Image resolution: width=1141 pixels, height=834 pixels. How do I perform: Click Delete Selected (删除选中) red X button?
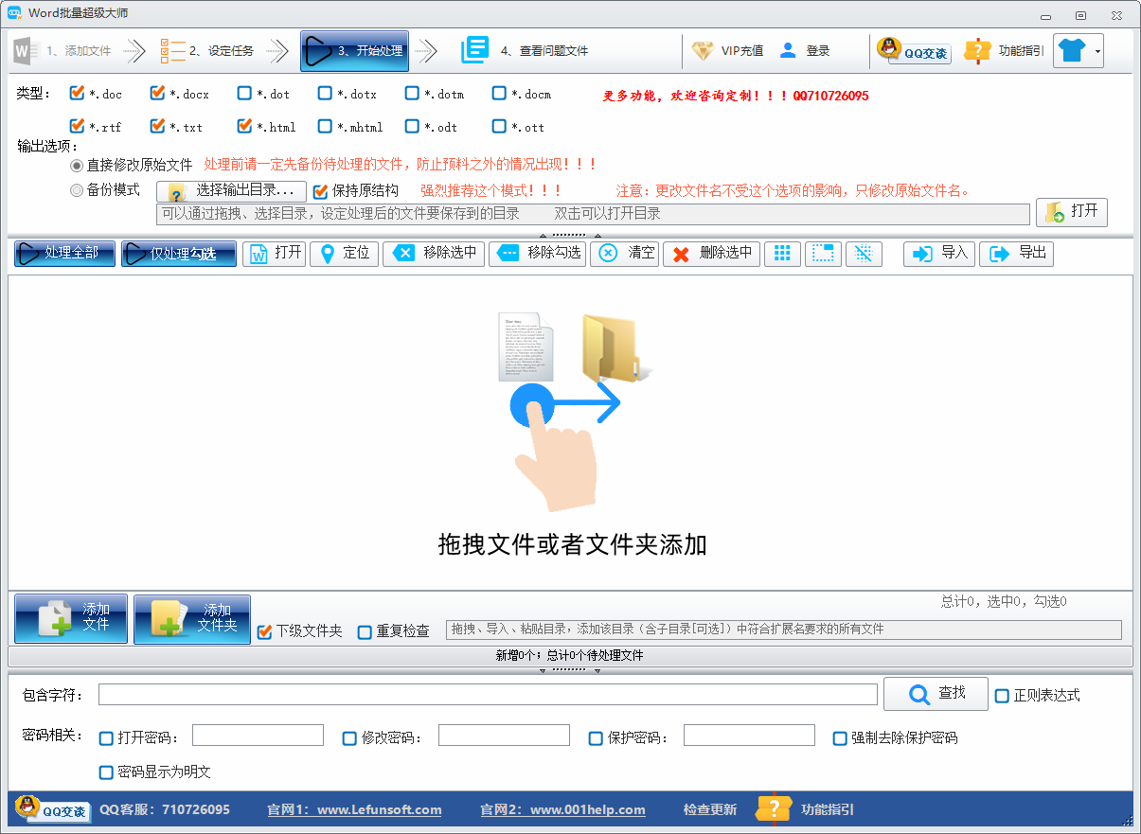tap(711, 254)
